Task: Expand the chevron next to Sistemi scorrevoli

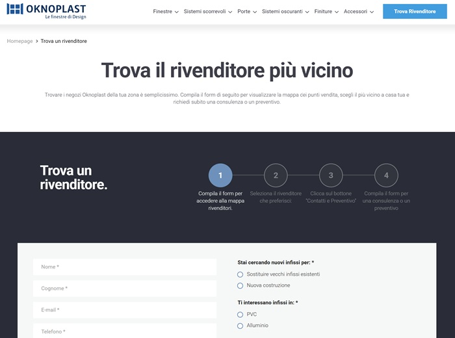Action: 230,12
